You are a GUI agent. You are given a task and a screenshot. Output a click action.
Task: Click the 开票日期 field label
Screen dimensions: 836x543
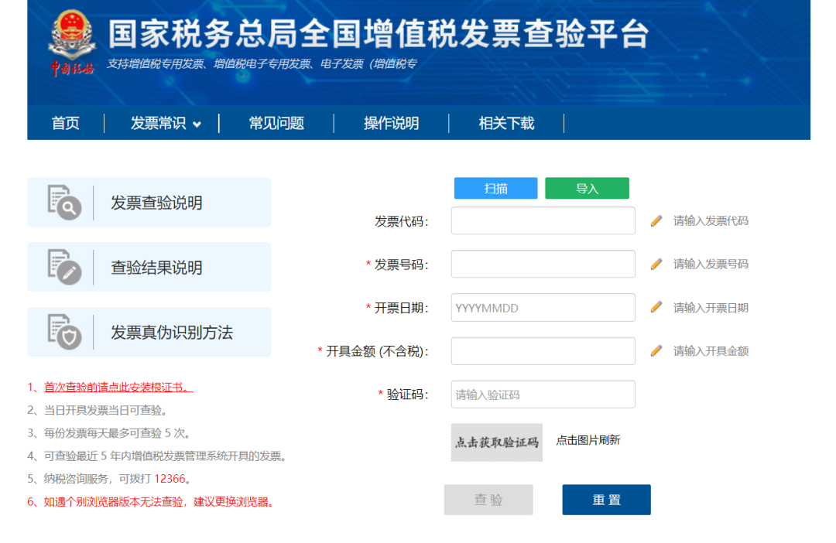tap(402, 308)
